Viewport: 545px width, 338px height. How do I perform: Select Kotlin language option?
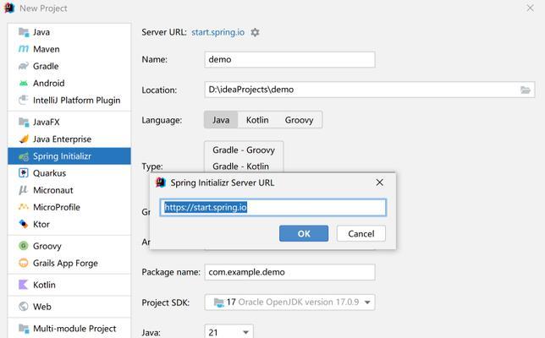[x=257, y=120]
